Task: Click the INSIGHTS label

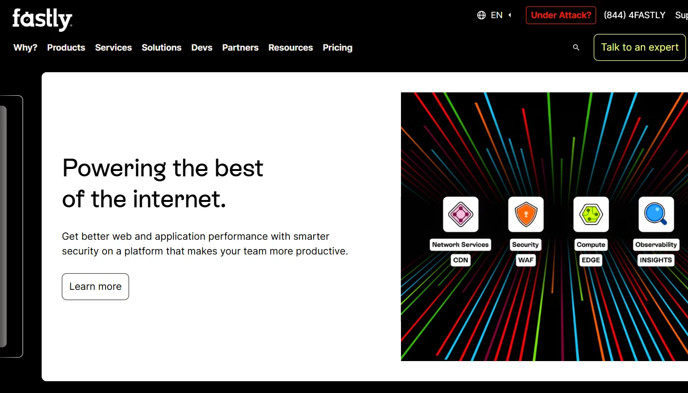Action: tap(656, 260)
